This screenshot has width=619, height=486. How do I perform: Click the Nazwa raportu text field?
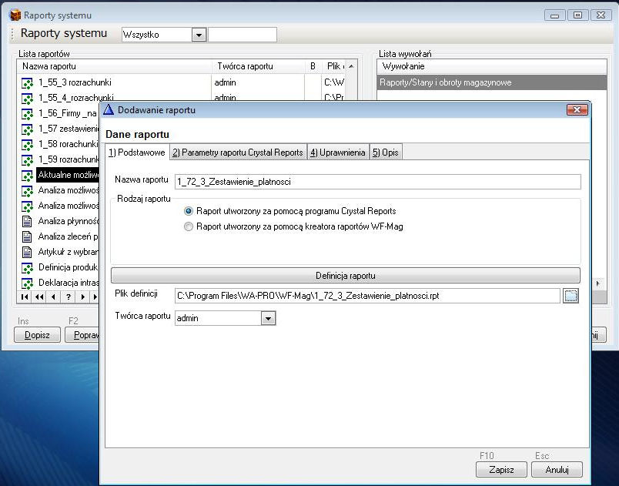(377, 182)
